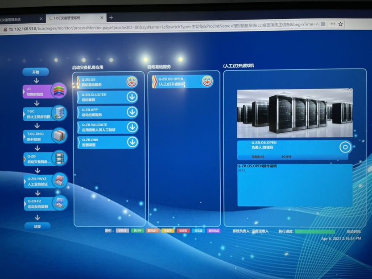The width and height of the screenshot is (372, 279).
Task: Click the server room thumbnail image
Action: [295, 113]
